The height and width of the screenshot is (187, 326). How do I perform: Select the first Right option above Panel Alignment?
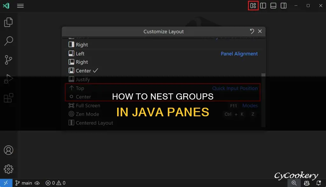pyautogui.click(x=163, y=45)
